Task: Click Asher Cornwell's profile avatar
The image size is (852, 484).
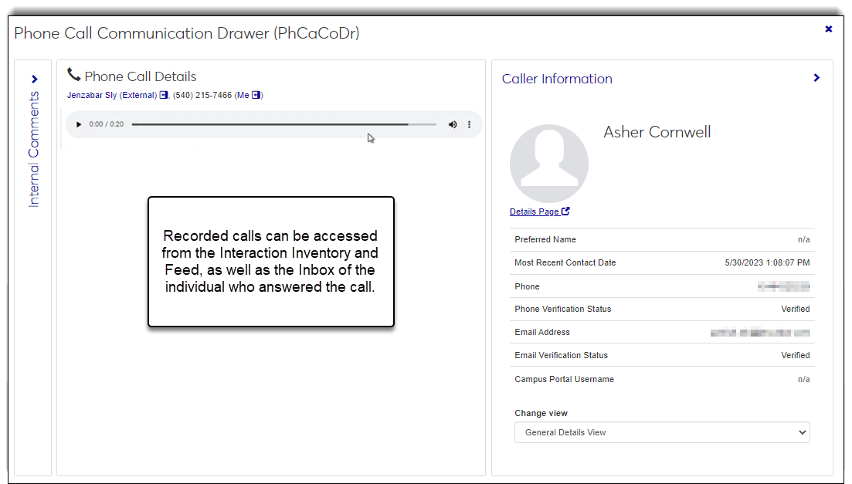Action: tap(548, 164)
